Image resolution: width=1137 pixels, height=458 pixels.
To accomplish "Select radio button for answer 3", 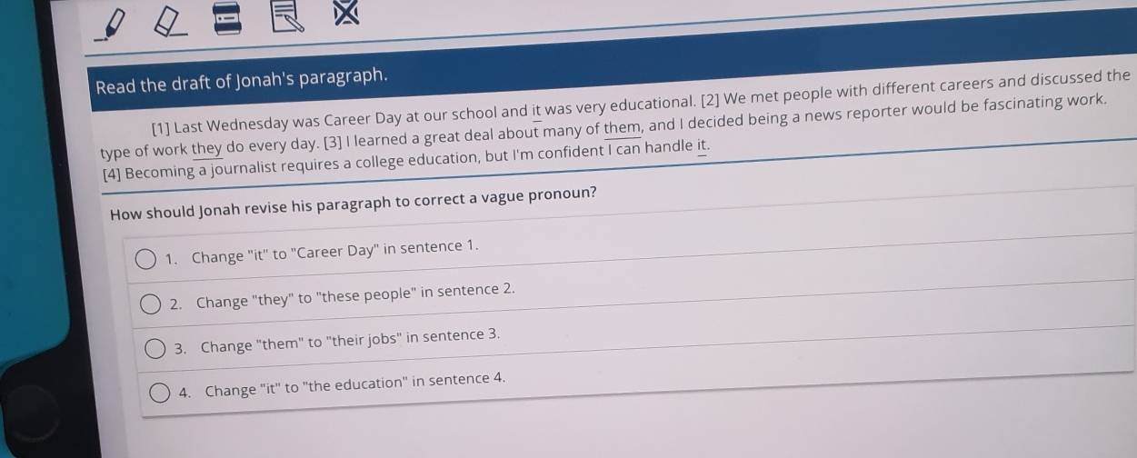I will [x=155, y=348].
